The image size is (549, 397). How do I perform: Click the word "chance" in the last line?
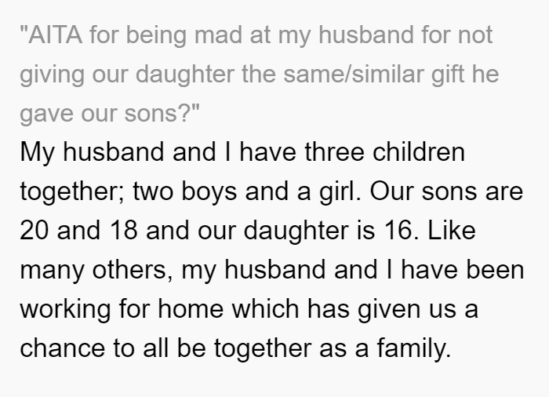(x=62, y=348)
